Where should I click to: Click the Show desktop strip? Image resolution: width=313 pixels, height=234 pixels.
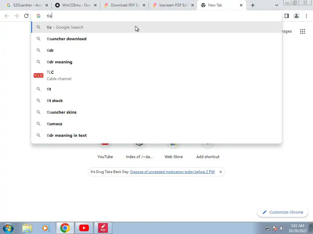311,228
